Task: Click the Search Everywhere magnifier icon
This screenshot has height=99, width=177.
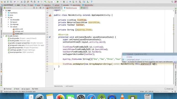Action: click(x=172, y=2)
